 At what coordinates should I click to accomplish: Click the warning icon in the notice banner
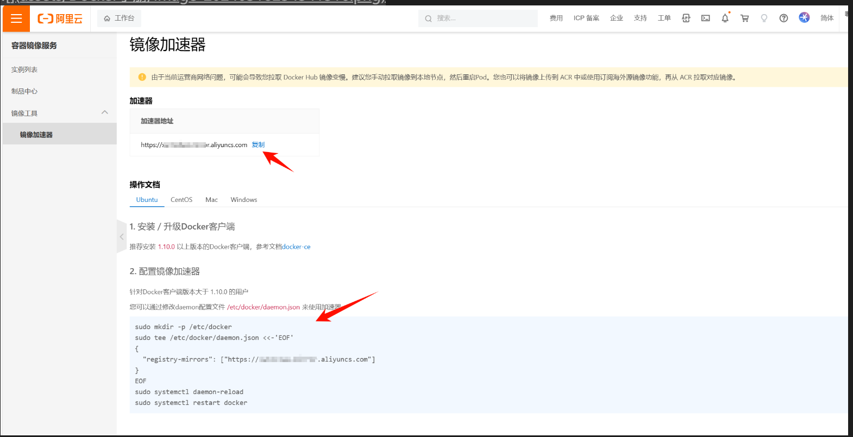[142, 77]
